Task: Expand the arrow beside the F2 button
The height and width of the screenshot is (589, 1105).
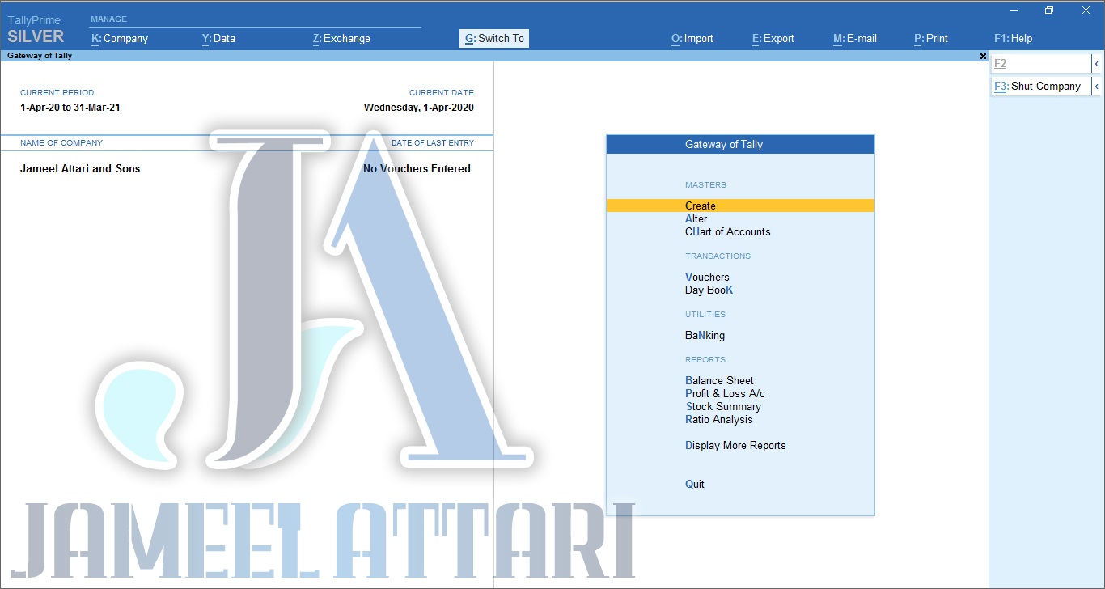Action: [x=1096, y=63]
